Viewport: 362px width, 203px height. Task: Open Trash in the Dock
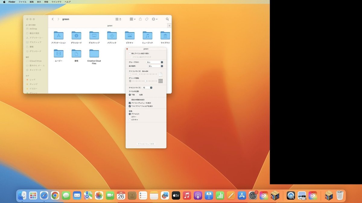pos(340,196)
